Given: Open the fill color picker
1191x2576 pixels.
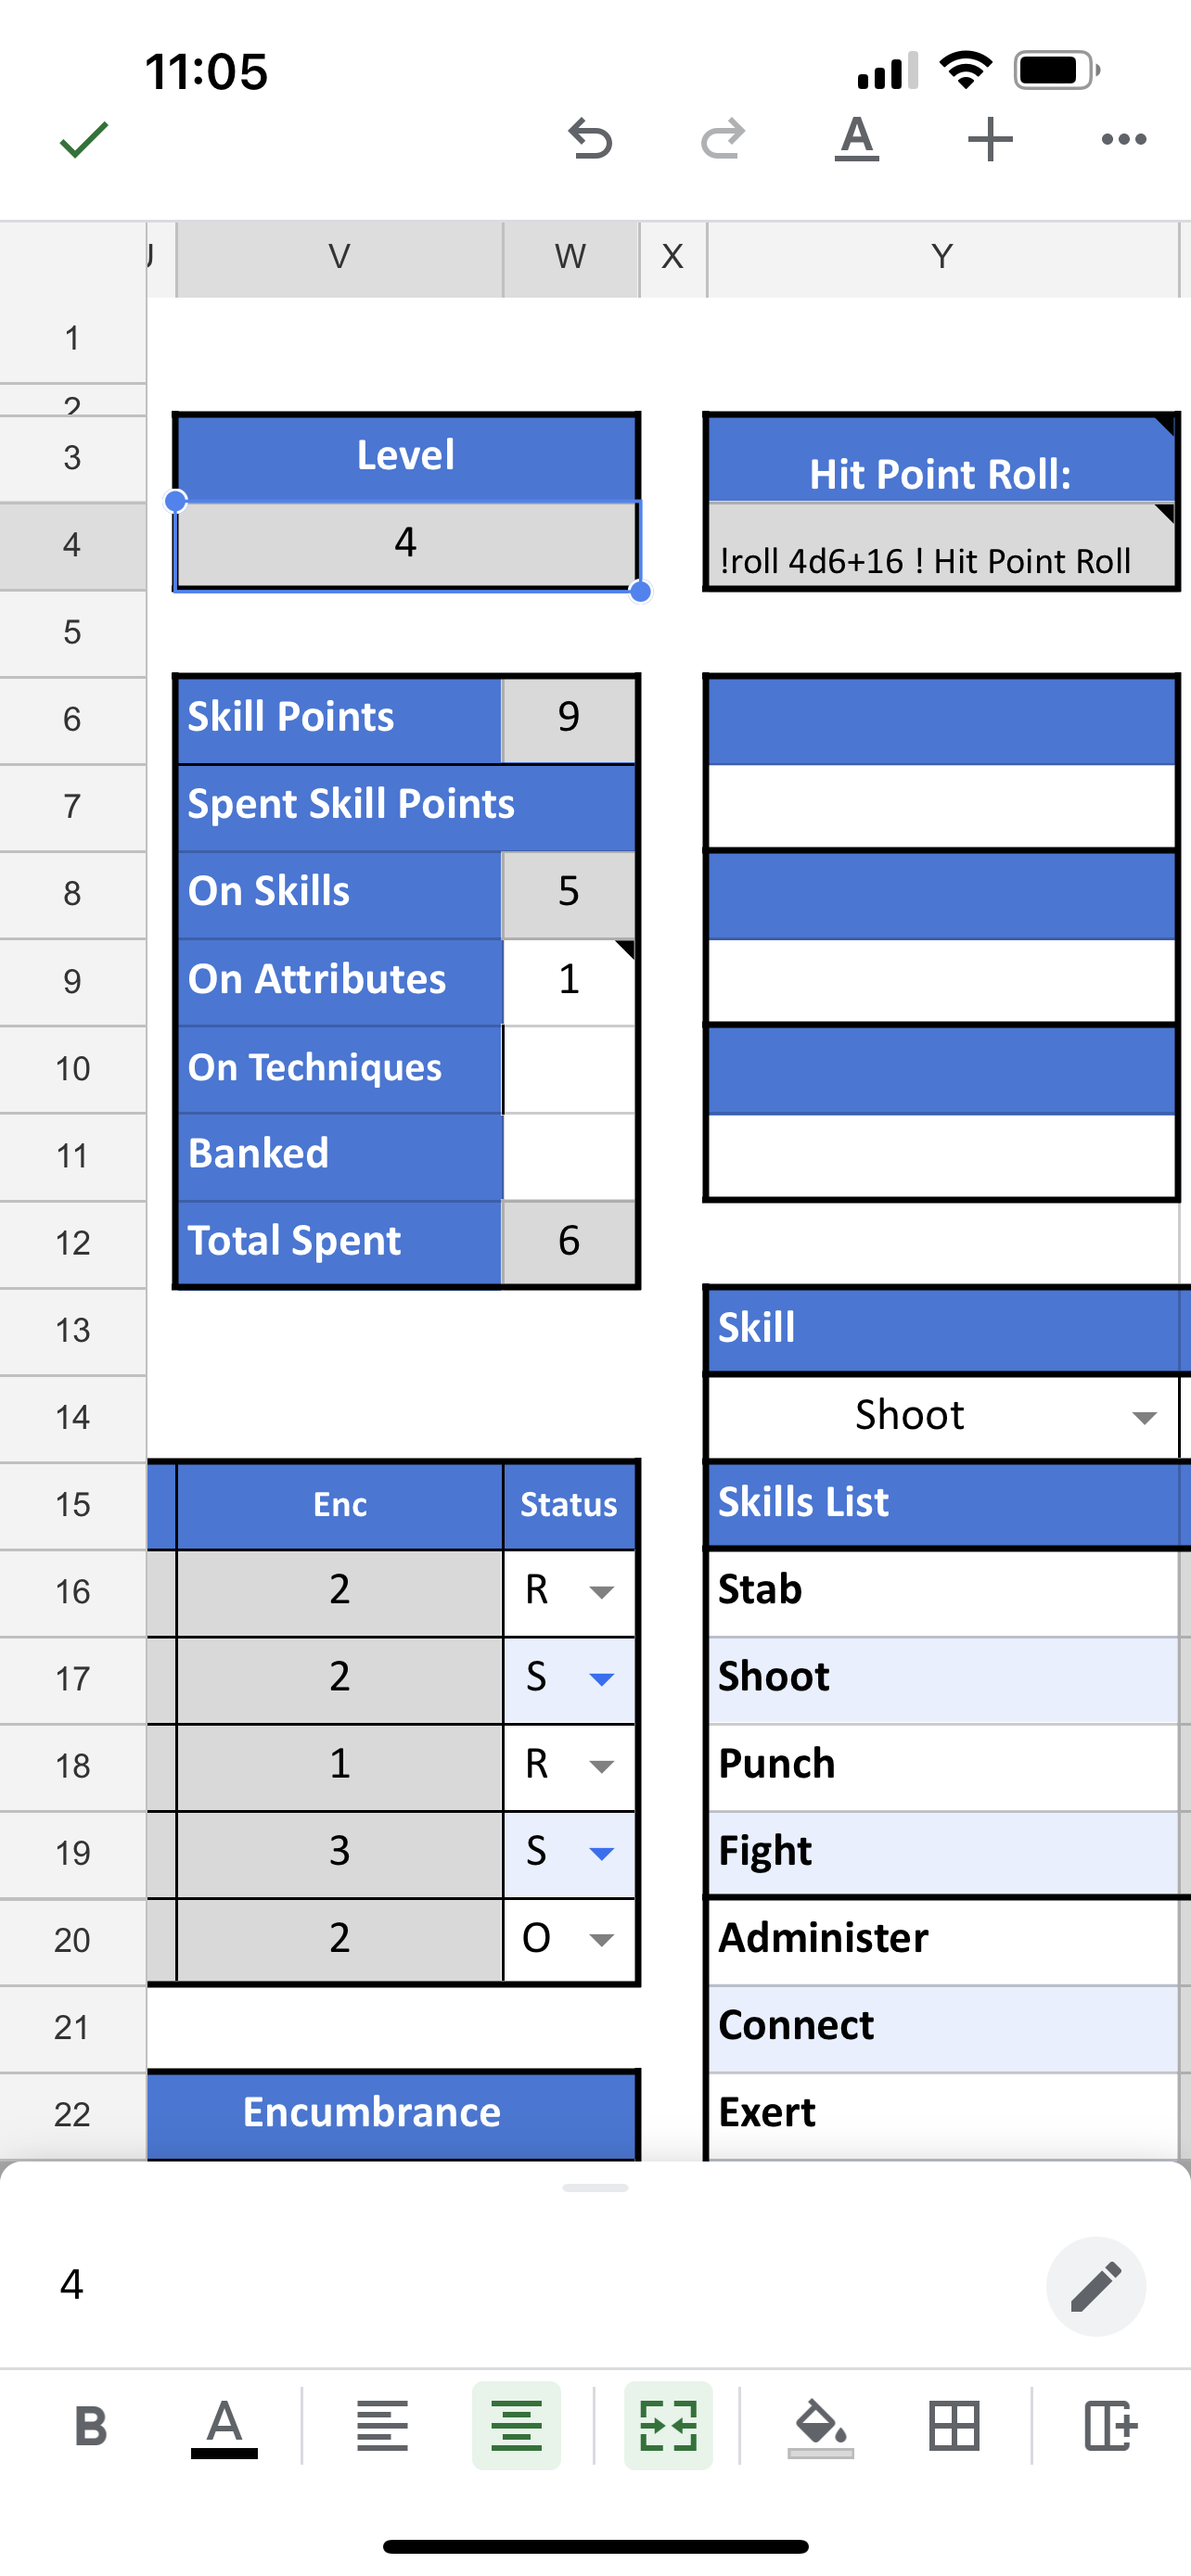Looking at the screenshot, I should pos(820,2426).
